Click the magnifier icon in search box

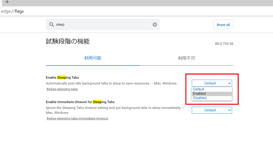51,24
